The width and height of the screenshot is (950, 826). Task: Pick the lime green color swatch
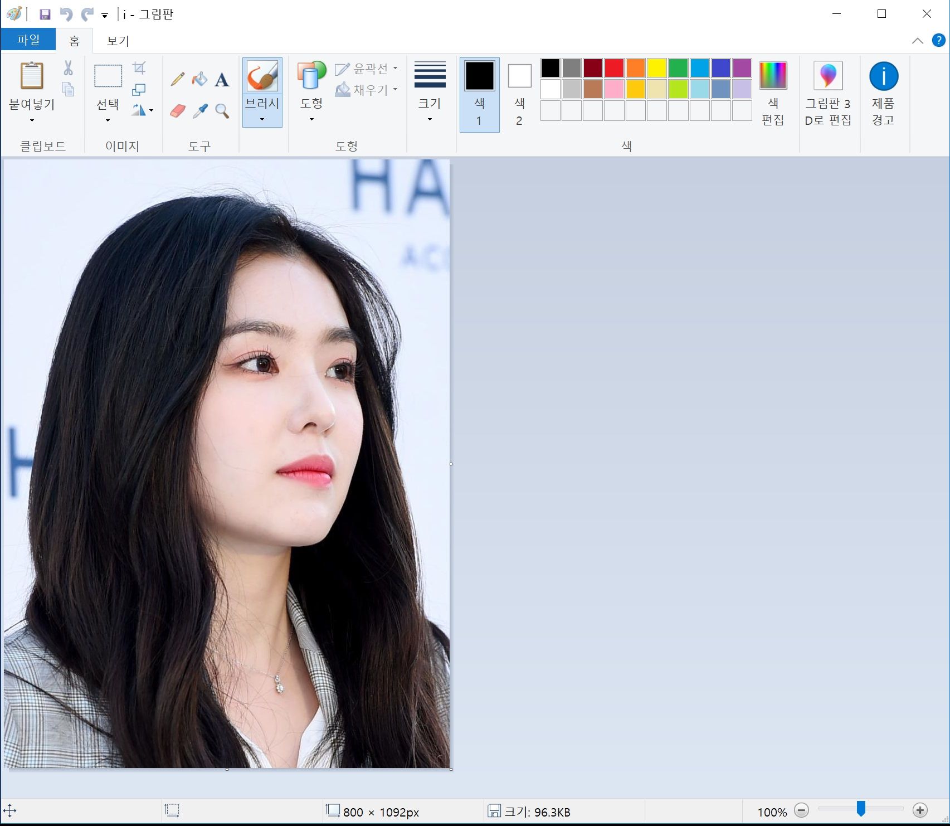[678, 89]
